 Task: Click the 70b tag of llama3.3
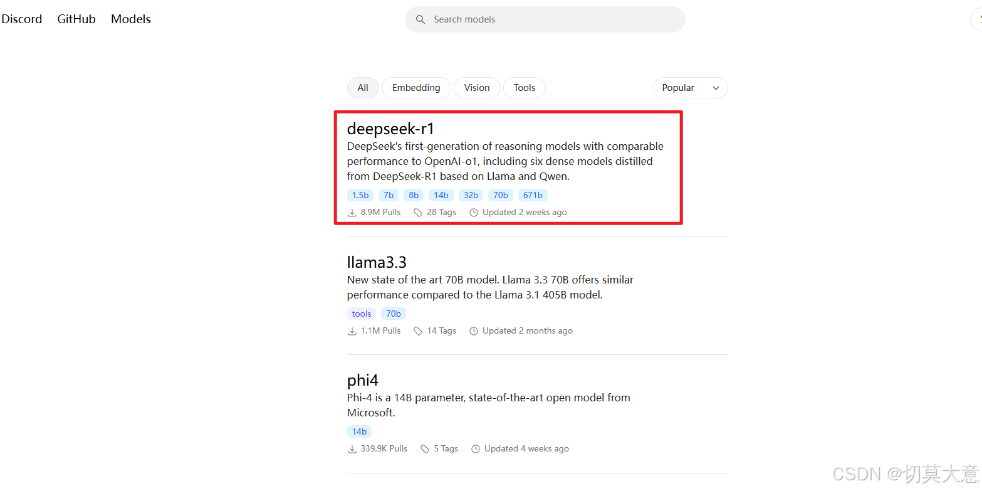coord(394,314)
